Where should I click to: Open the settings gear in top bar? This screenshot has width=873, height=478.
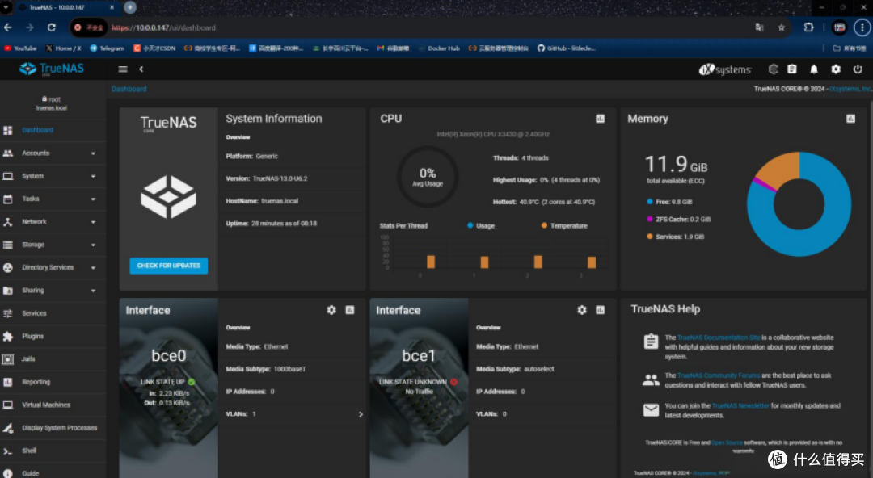point(836,69)
